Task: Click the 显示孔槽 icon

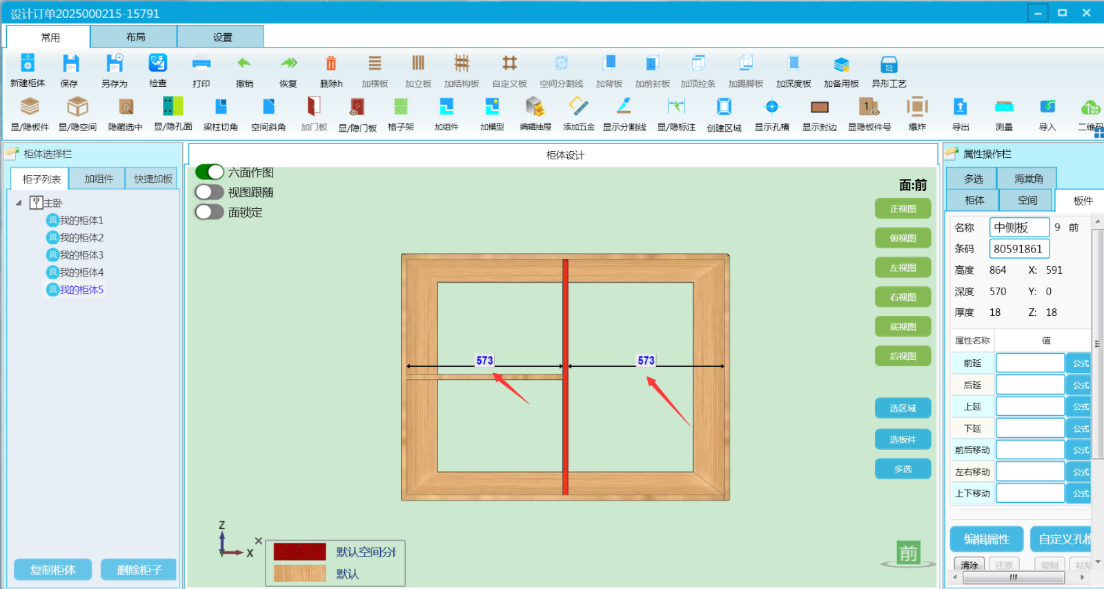Action: (x=771, y=107)
